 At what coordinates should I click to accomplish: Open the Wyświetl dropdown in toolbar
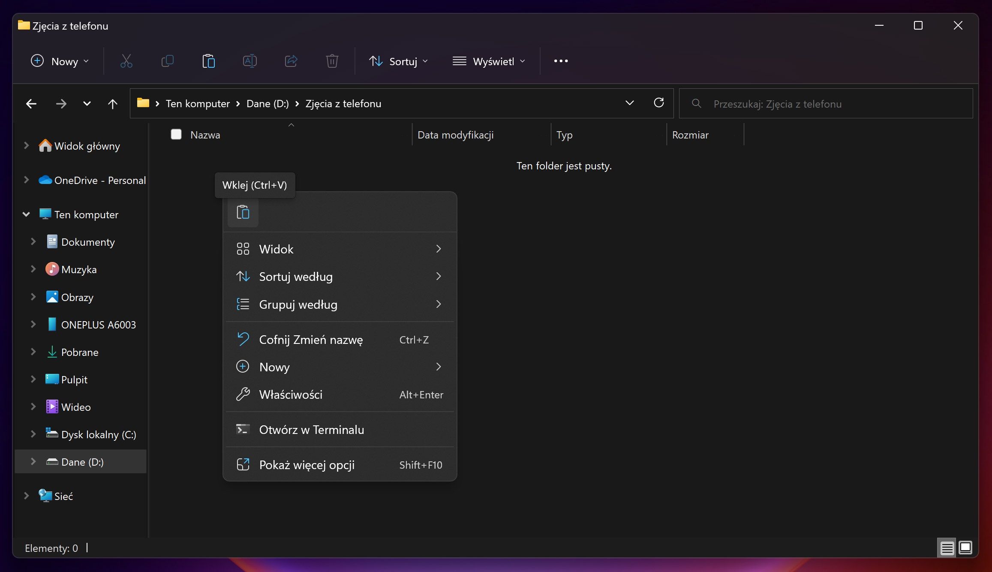point(489,61)
